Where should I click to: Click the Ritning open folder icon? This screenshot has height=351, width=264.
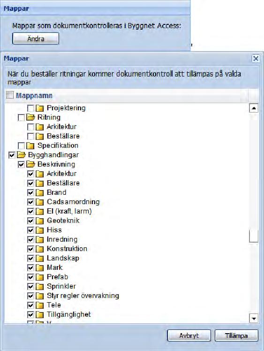point(30,117)
